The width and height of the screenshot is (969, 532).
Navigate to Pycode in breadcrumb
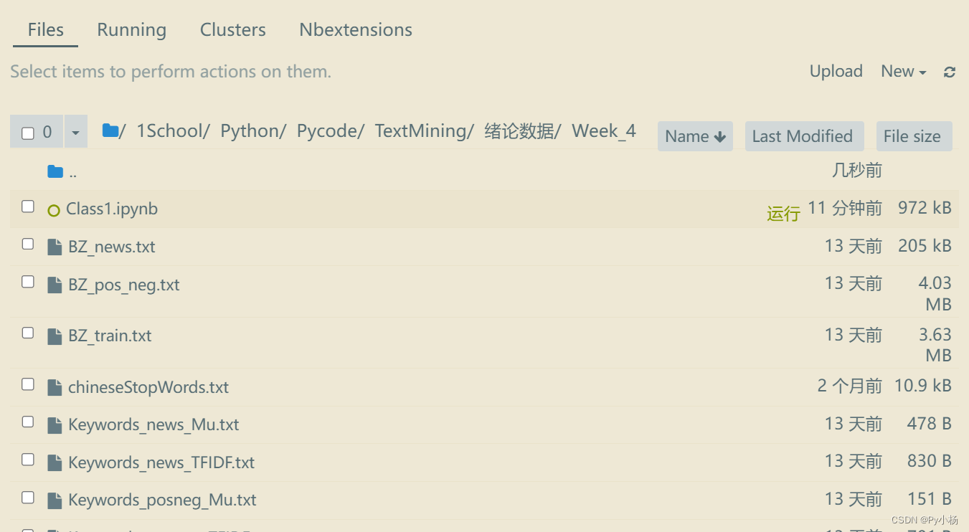click(328, 131)
